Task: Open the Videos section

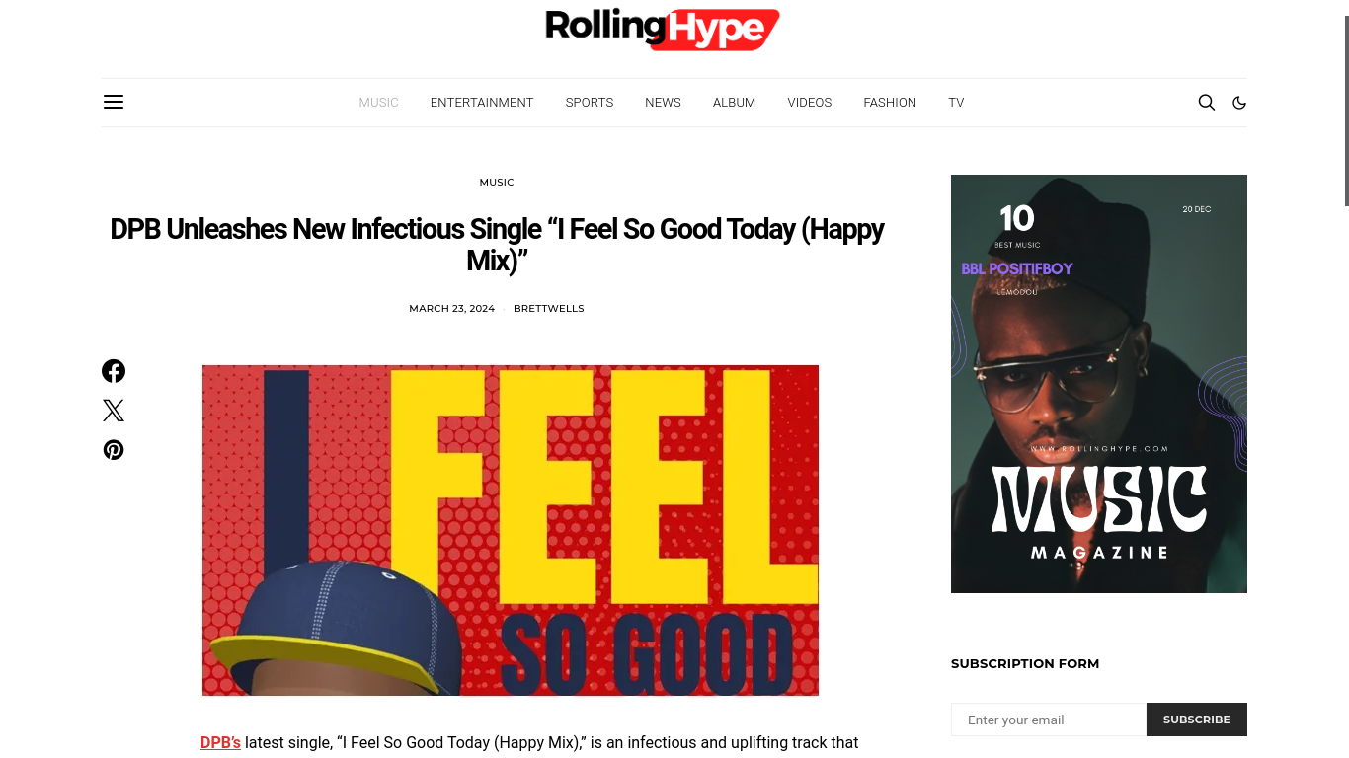Action: [810, 103]
